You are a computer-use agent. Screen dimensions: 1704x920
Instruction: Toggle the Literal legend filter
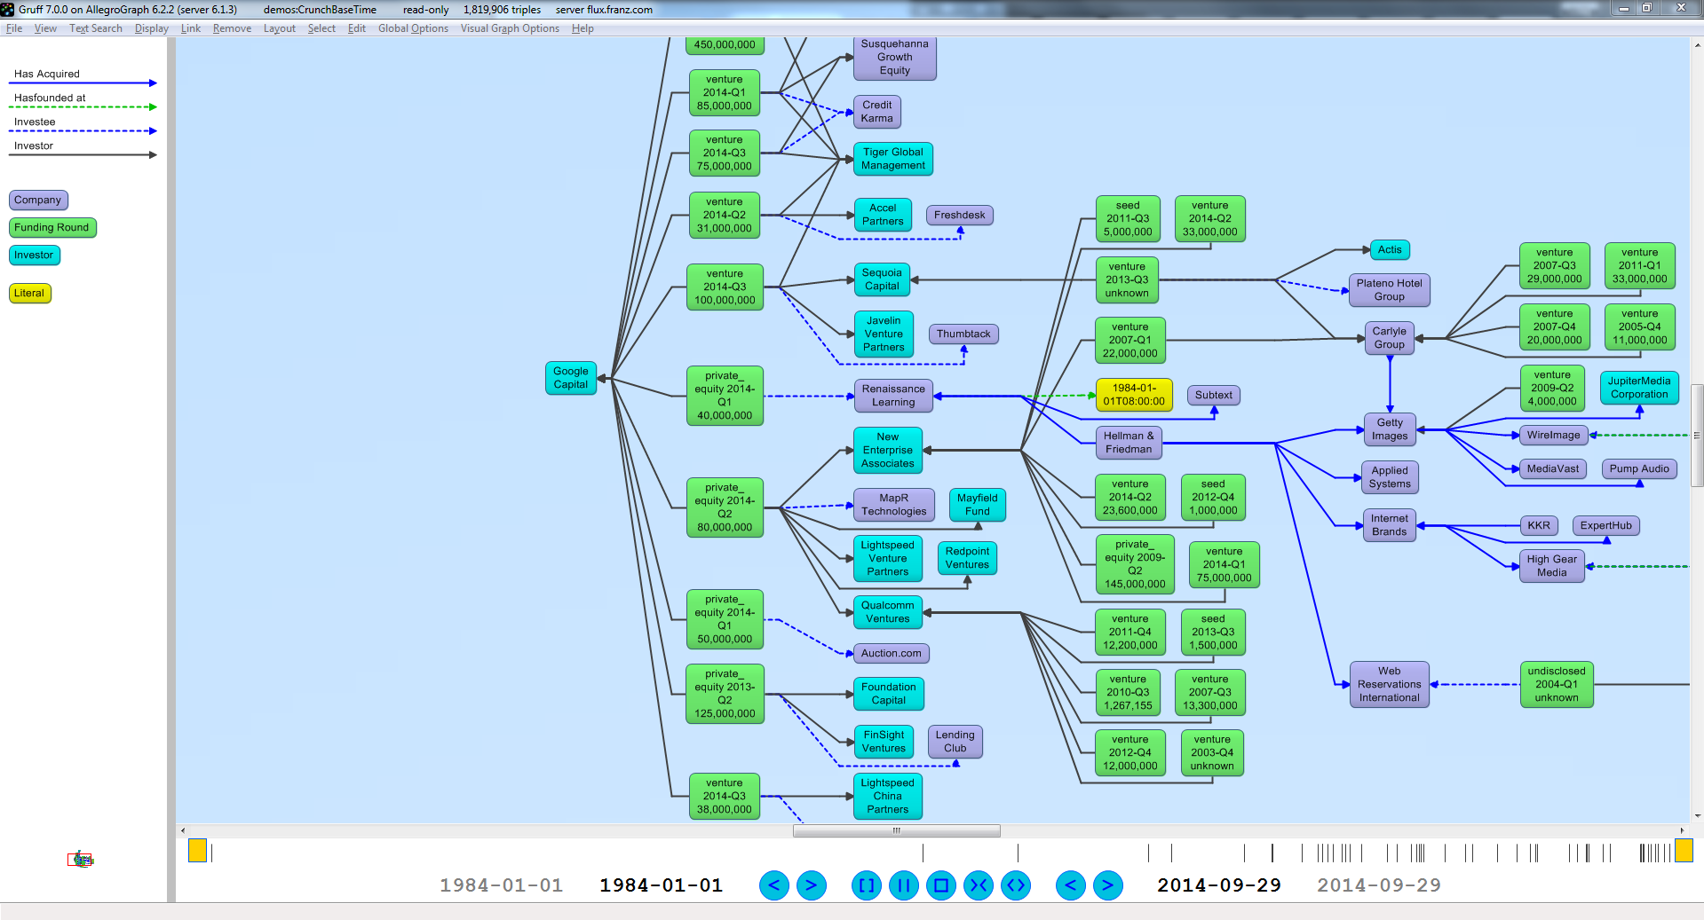coord(29,293)
